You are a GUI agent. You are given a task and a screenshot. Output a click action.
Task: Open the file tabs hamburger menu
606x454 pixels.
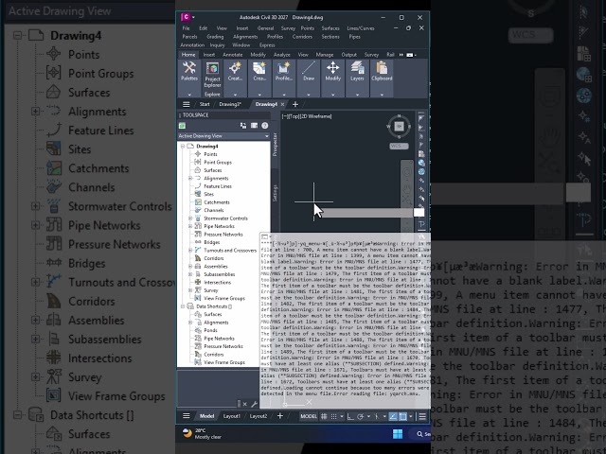click(x=186, y=104)
